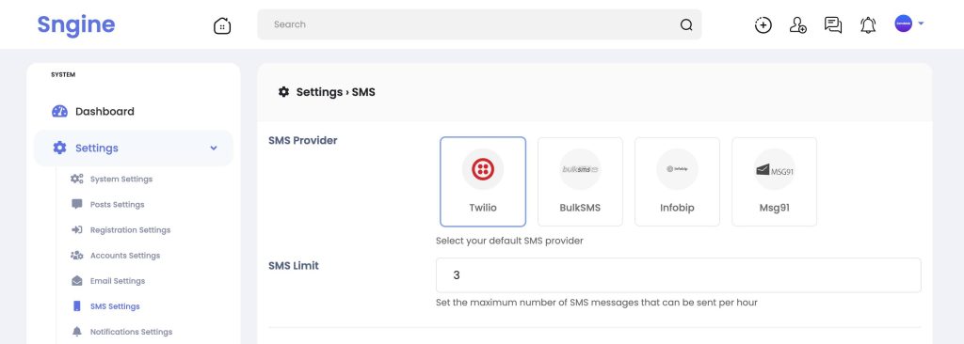964x344 pixels.
Task: Open Accounts Settings submenu item
Action: point(125,256)
